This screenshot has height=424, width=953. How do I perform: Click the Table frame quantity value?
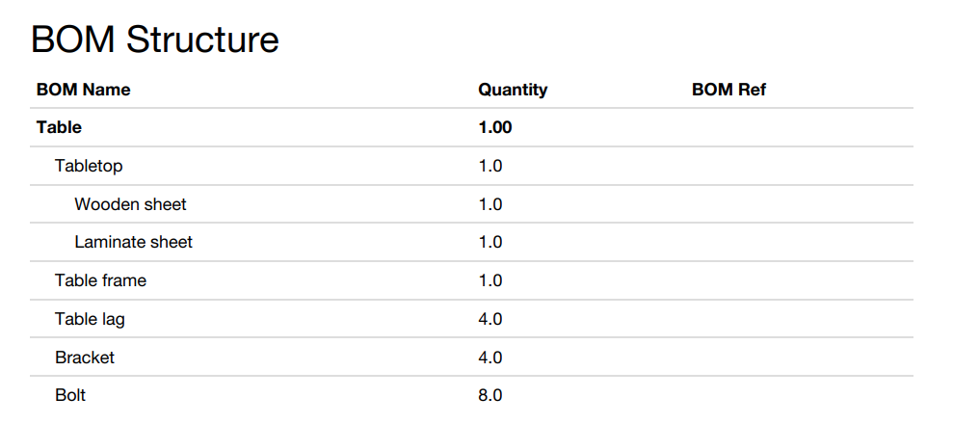point(490,280)
